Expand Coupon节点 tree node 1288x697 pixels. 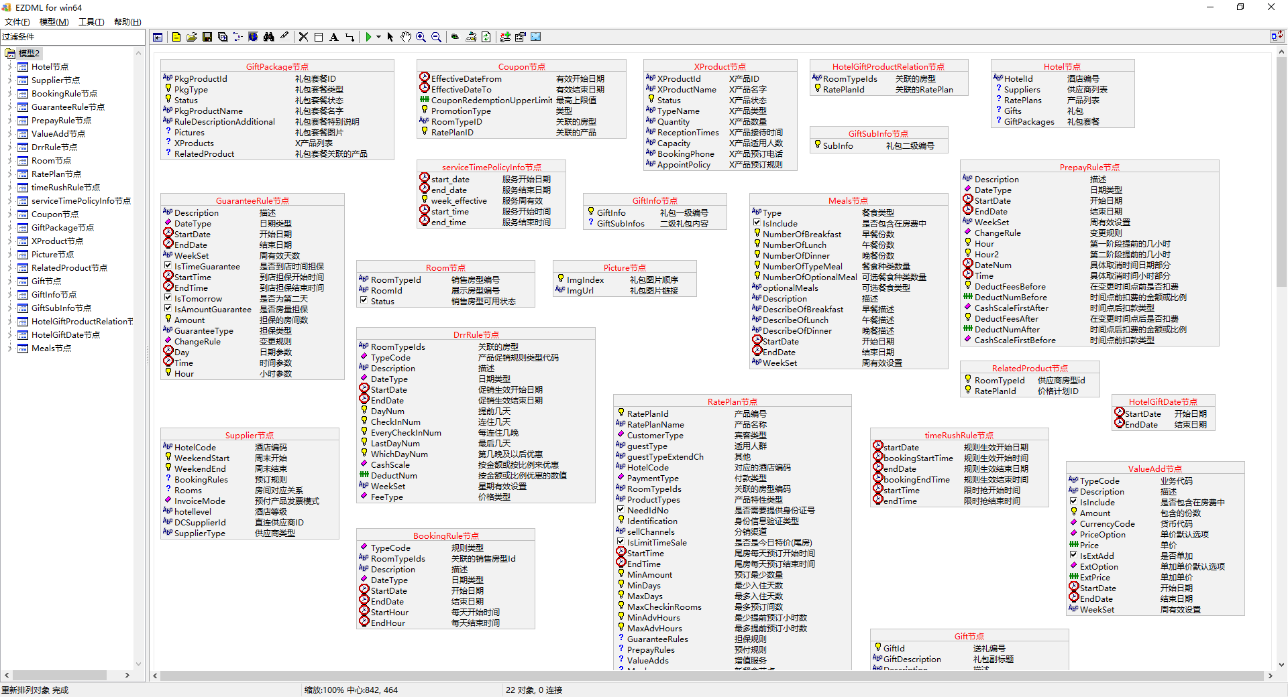pos(9,214)
